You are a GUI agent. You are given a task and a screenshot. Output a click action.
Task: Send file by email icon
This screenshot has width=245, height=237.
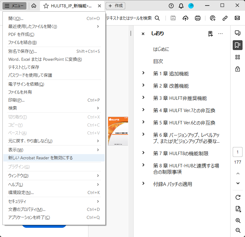click(x=237, y=18)
